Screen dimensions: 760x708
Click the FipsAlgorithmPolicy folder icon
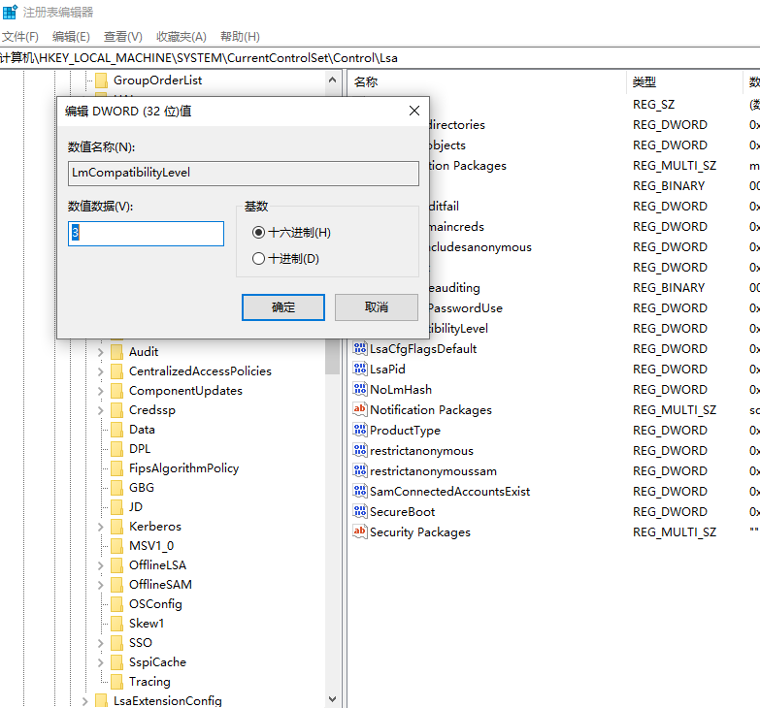pyautogui.click(x=116, y=467)
